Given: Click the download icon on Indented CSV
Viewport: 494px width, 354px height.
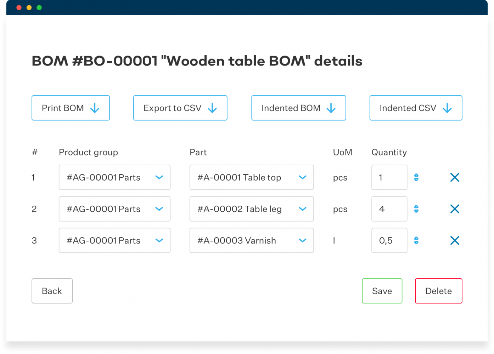Looking at the screenshot, I should pos(447,108).
